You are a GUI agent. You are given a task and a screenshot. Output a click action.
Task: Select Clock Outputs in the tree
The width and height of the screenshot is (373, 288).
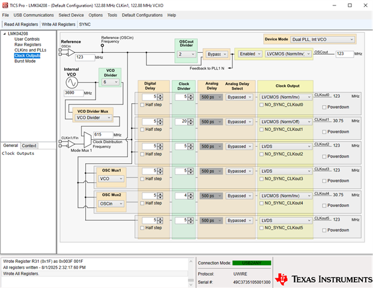(x=27, y=56)
